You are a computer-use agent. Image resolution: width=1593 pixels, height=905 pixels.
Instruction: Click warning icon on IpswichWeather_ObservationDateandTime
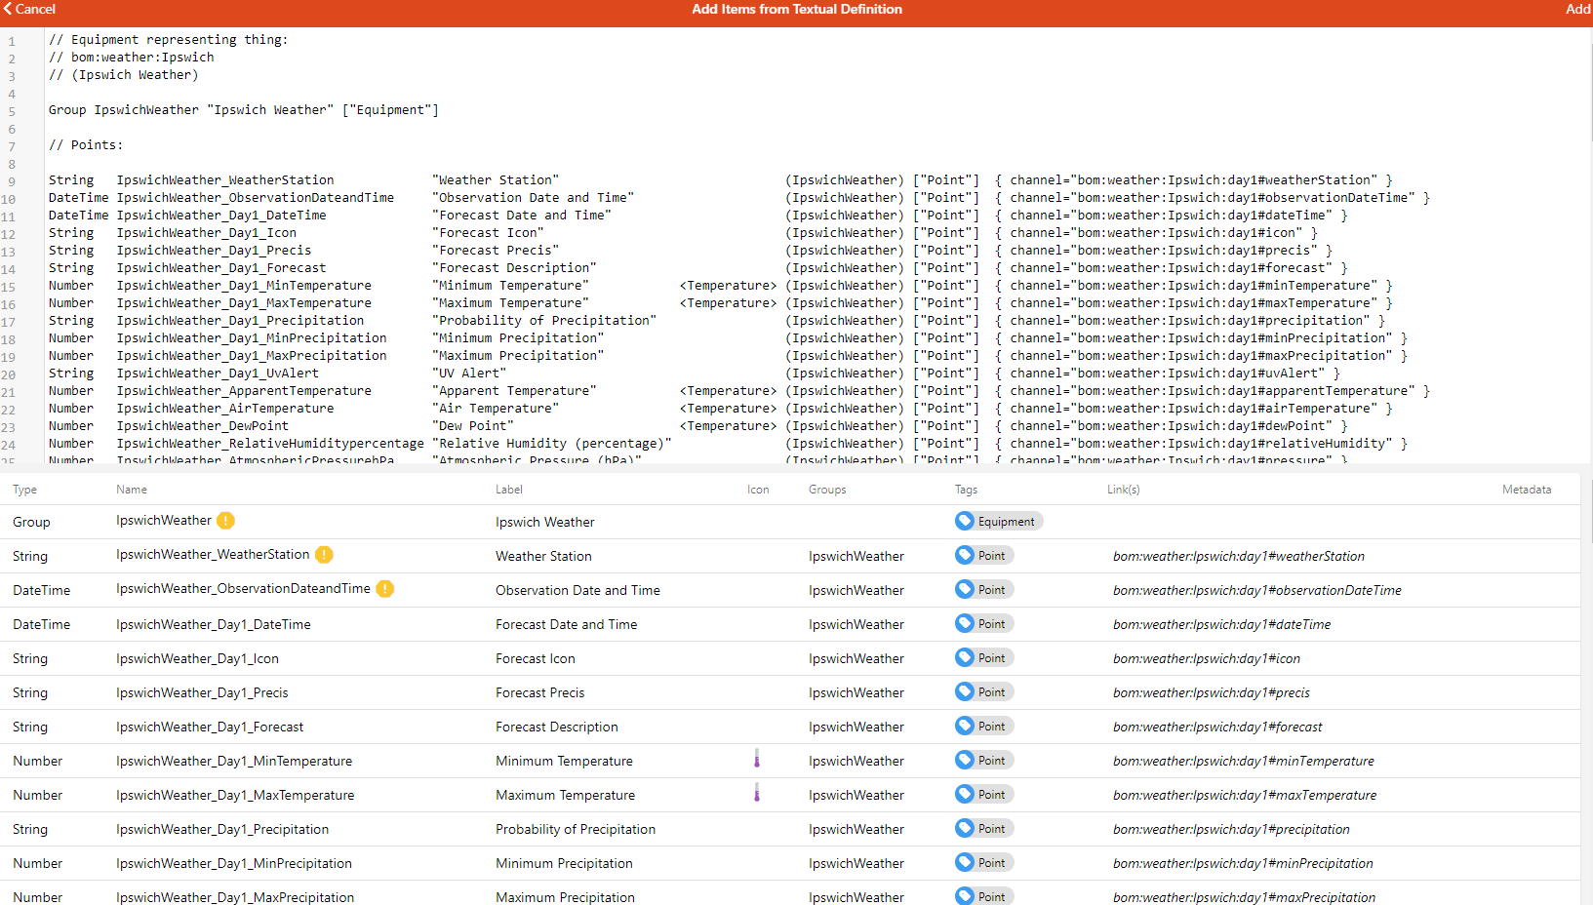pyautogui.click(x=384, y=589)
